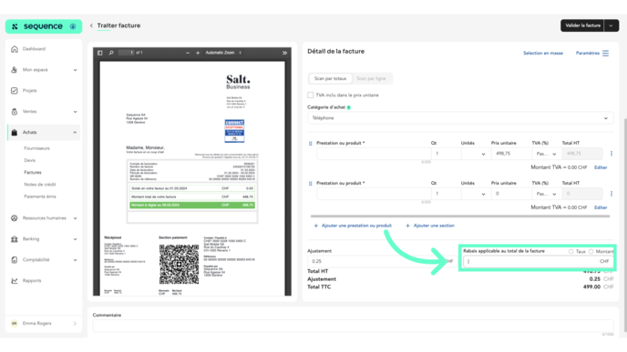This screenshot has width=627, height=352.
Task: Expand Ventes menu chevron
Action: tap(75, 112)
